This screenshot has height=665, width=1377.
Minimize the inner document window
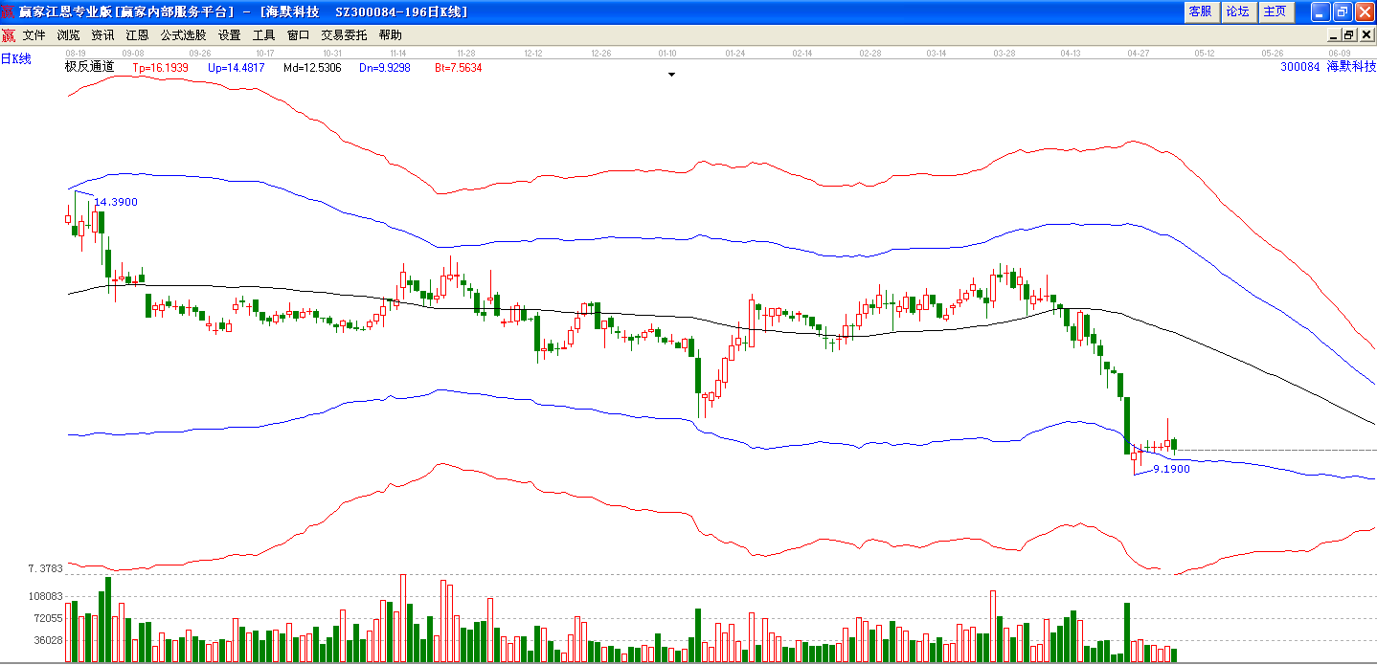tap(1334, 35)
